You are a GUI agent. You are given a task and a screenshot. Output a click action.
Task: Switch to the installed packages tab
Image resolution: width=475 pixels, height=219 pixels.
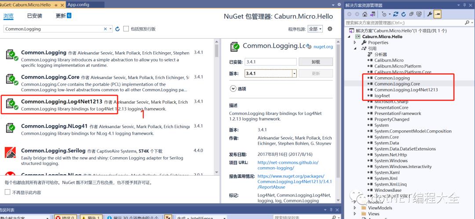pos(35,16)
